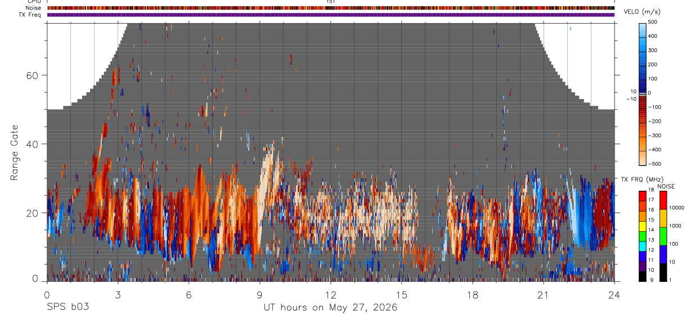Image resolution: width=691 pixels, height=319 pixels.
Task: Click the 400 tick on velocity scale
Action: click(x=653, y=36)
